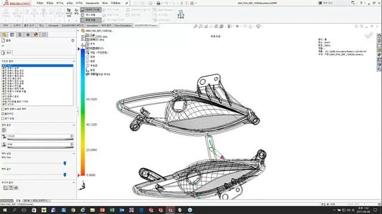Click the square icon directly under the clipping options header
This screenshot has width=382, height=214.
[4, 130]
